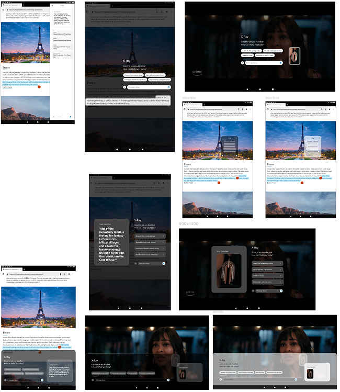
Task: Select the 'Your Selection' Normandy quote card
Action: coord(111,242)
